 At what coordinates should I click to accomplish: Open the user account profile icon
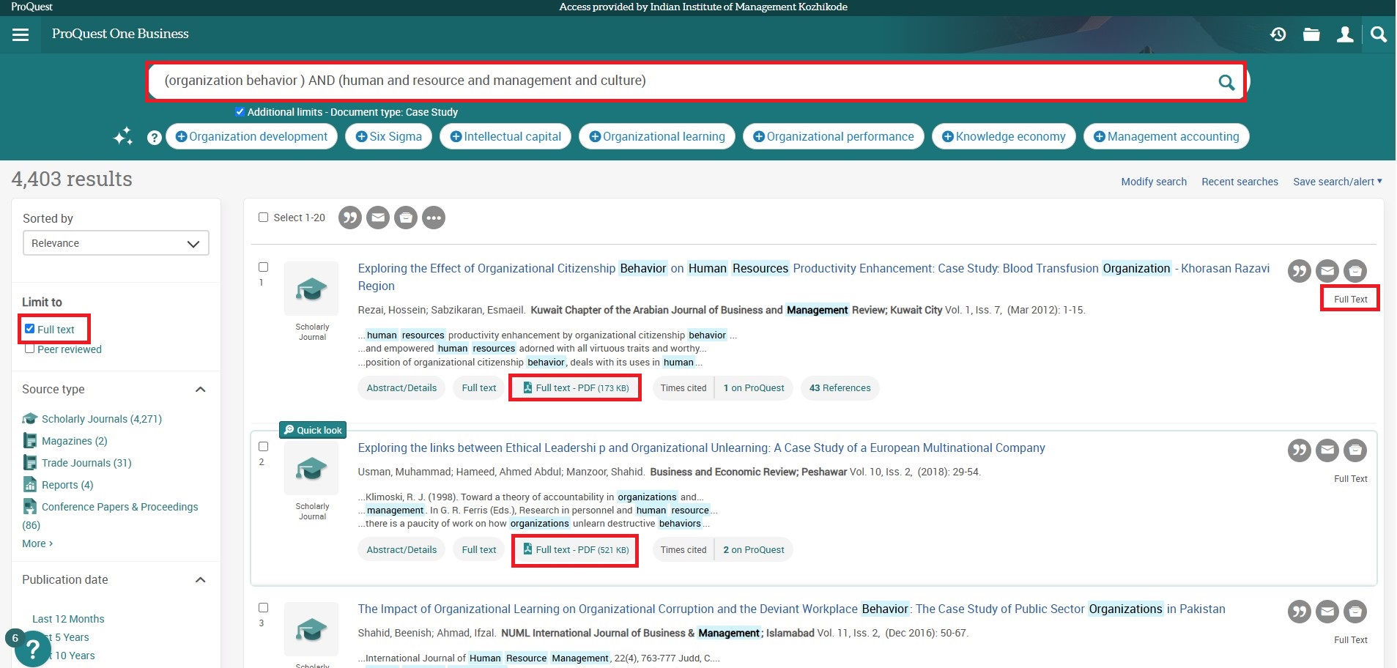1344,34
